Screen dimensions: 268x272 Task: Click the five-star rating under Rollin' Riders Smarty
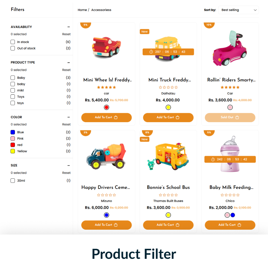[230, 87]
